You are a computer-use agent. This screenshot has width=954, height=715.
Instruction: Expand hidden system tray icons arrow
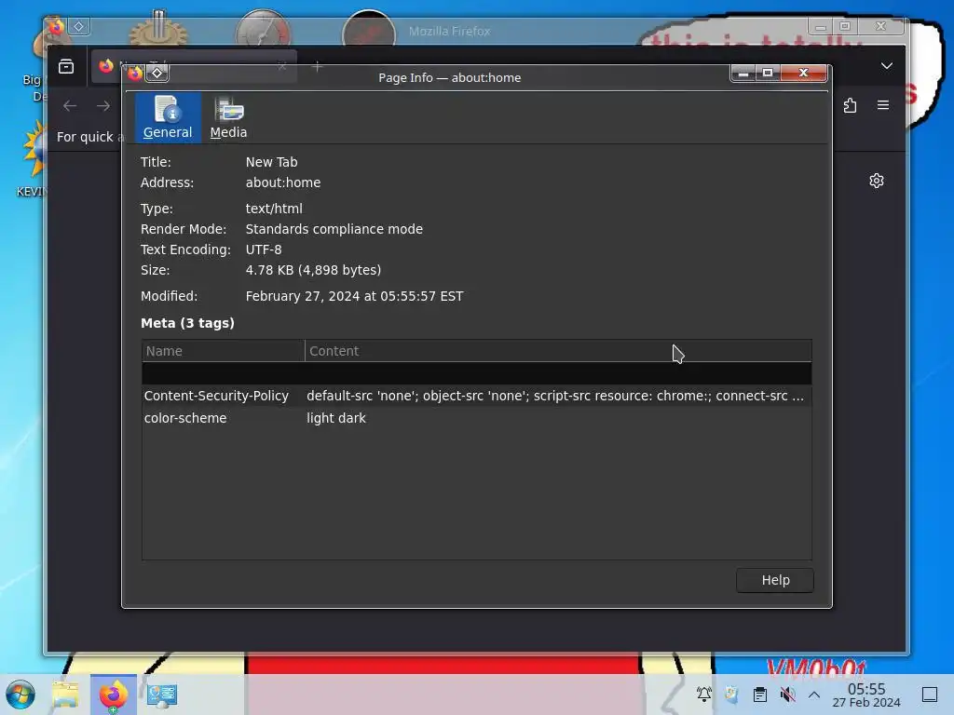pos(814,695)
